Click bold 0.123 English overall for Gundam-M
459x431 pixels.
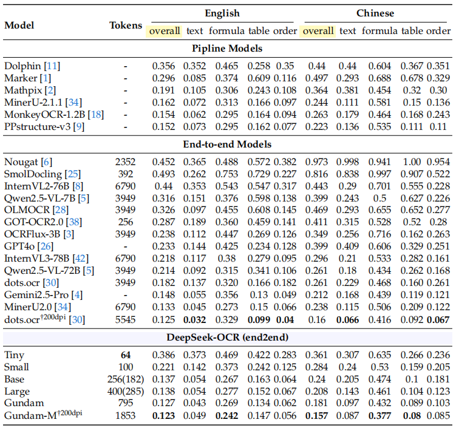tap(164, 415)
